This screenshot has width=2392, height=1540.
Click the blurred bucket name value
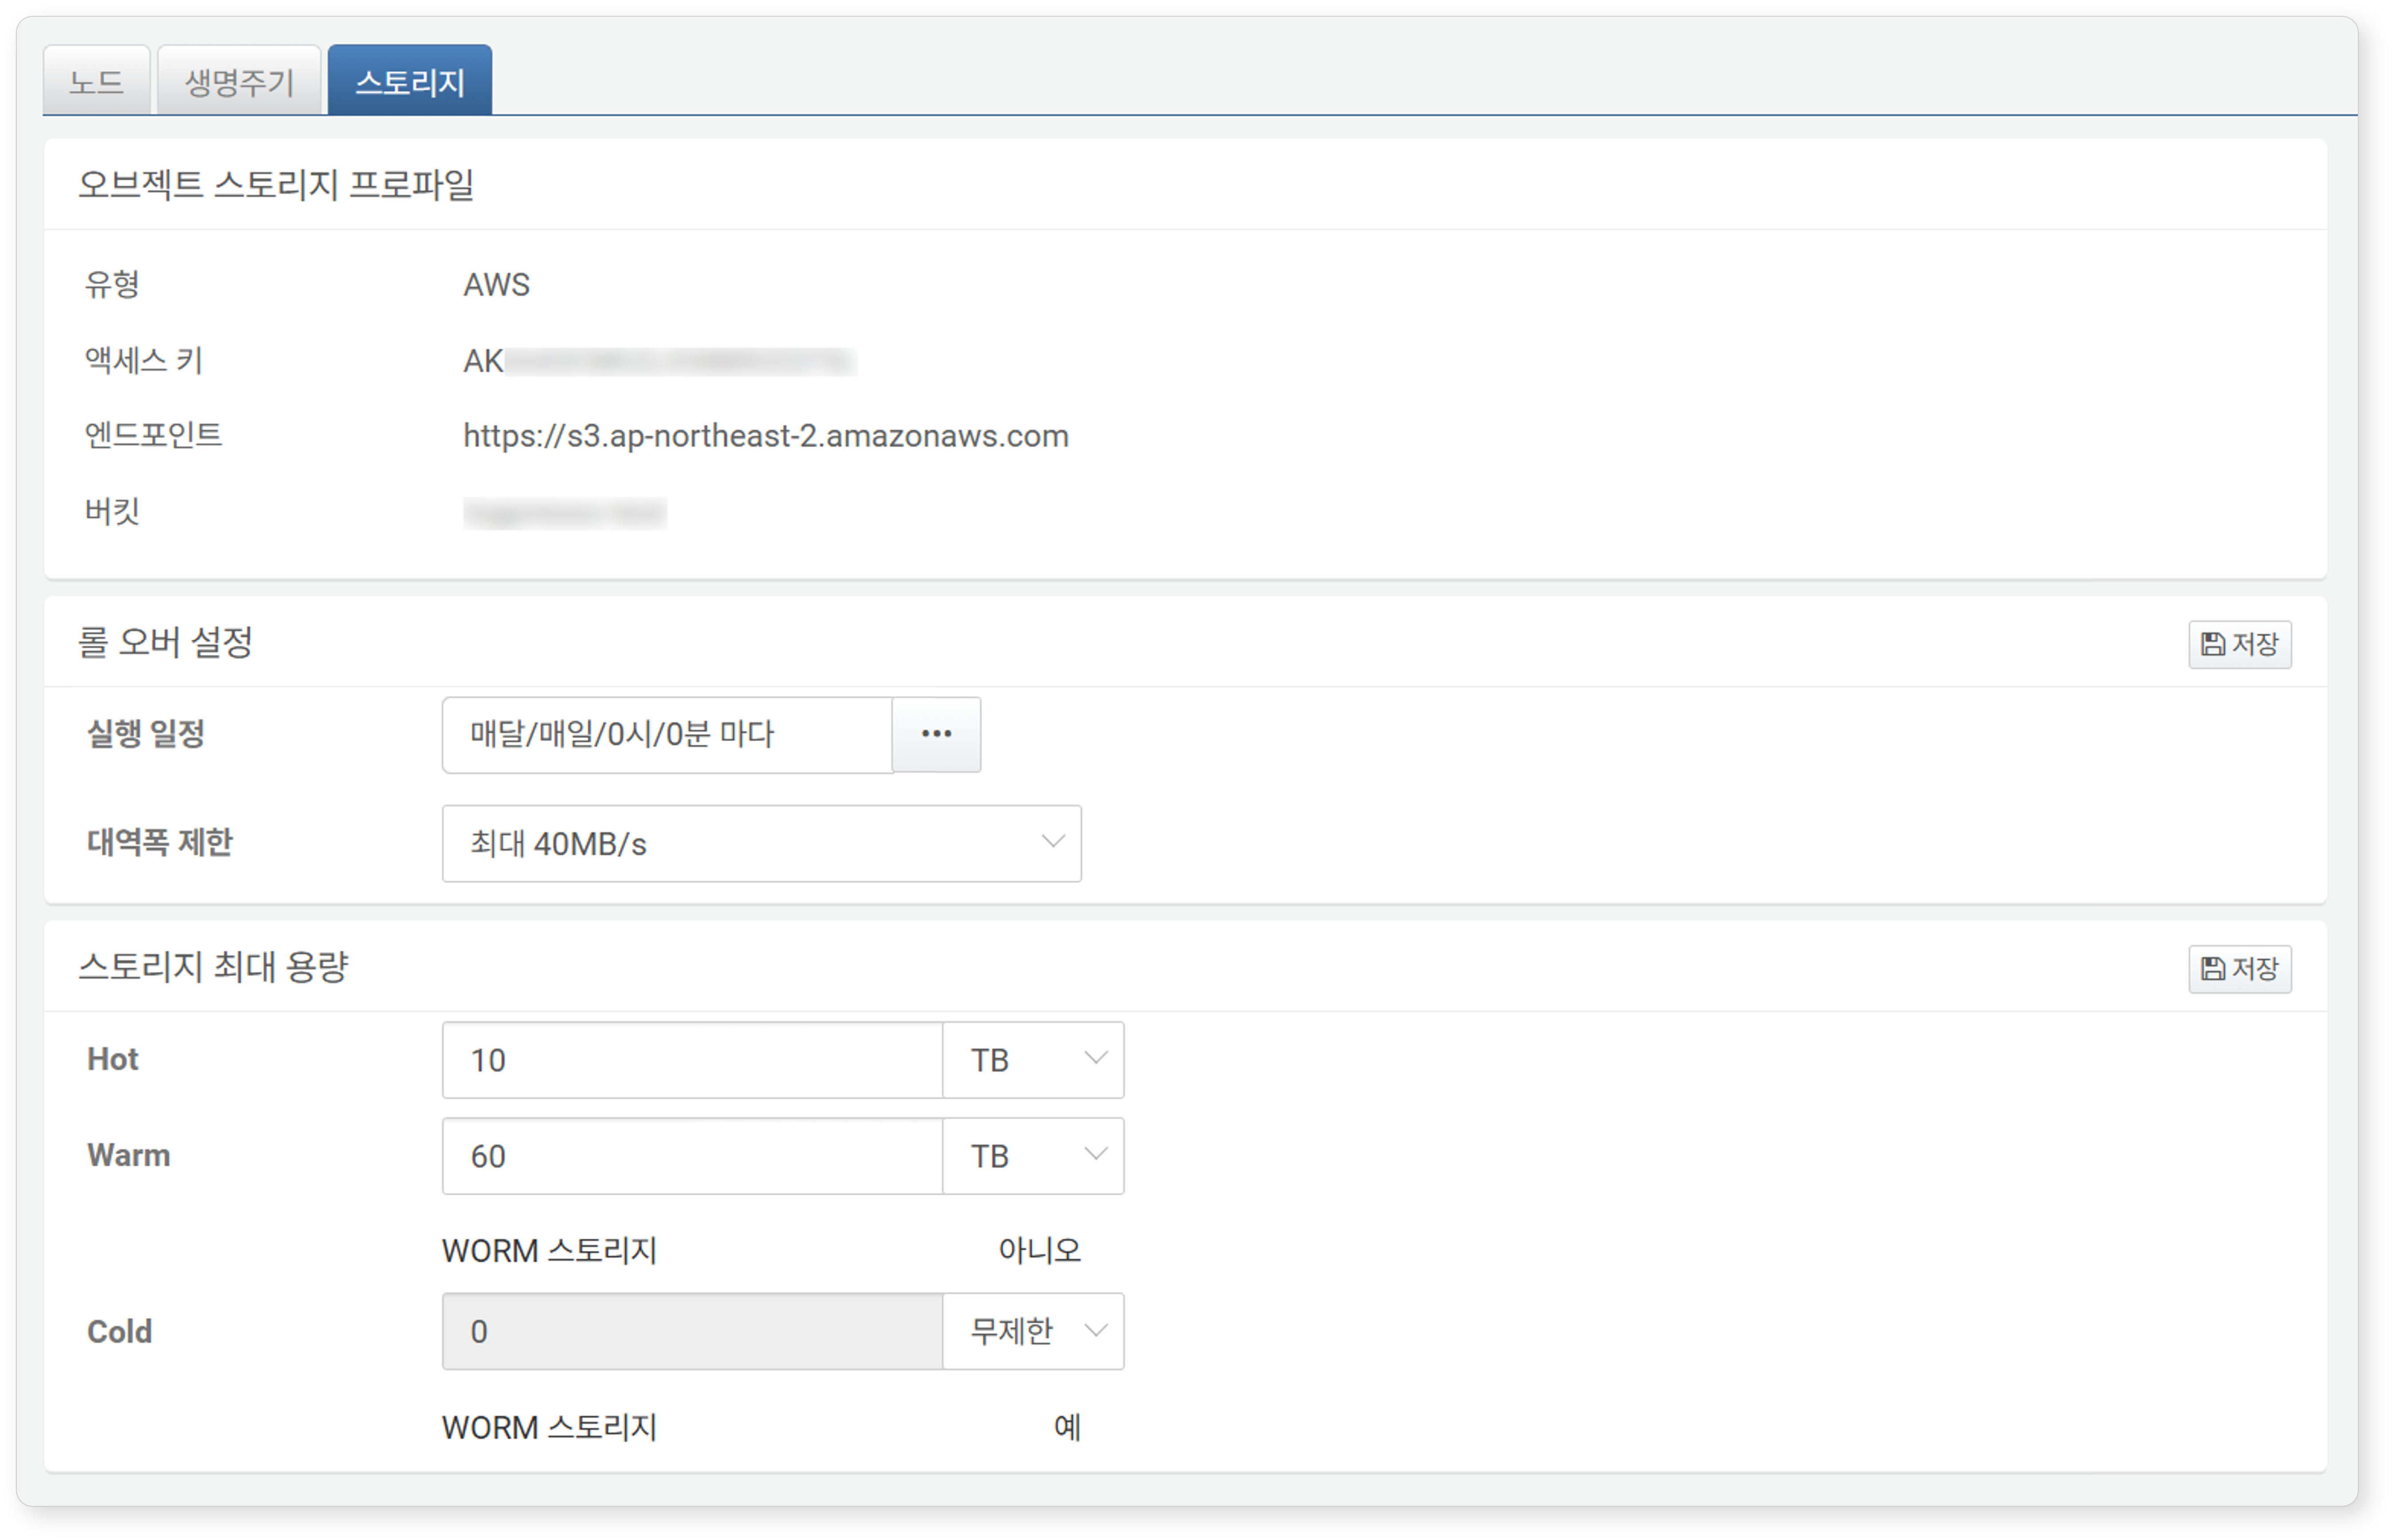pos(565,513)
